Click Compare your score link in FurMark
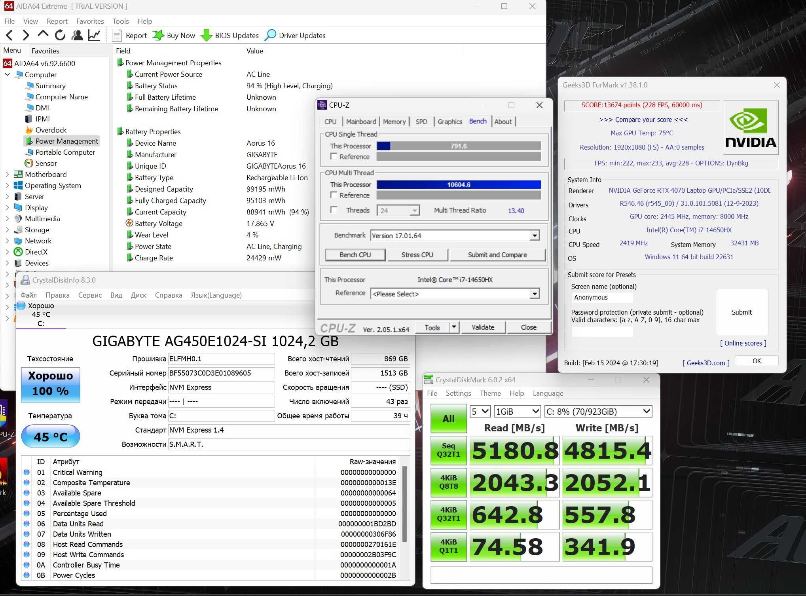The image size is (806, 596). click(643, 120)
